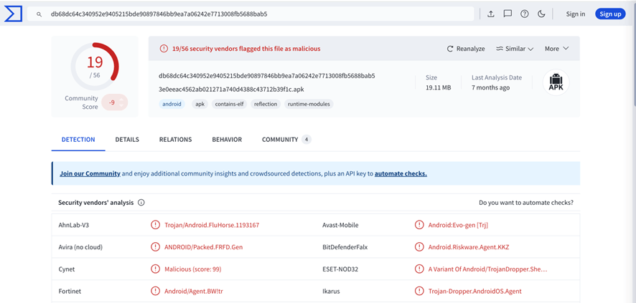Open the comments speech bubble icon
This screenshot has width=636, height=303.
508,14
